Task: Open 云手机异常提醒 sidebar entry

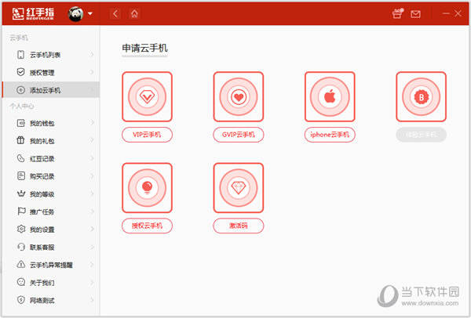Action: coord(51,265)
